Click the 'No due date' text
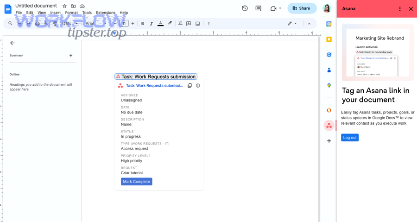 [132, 113]
